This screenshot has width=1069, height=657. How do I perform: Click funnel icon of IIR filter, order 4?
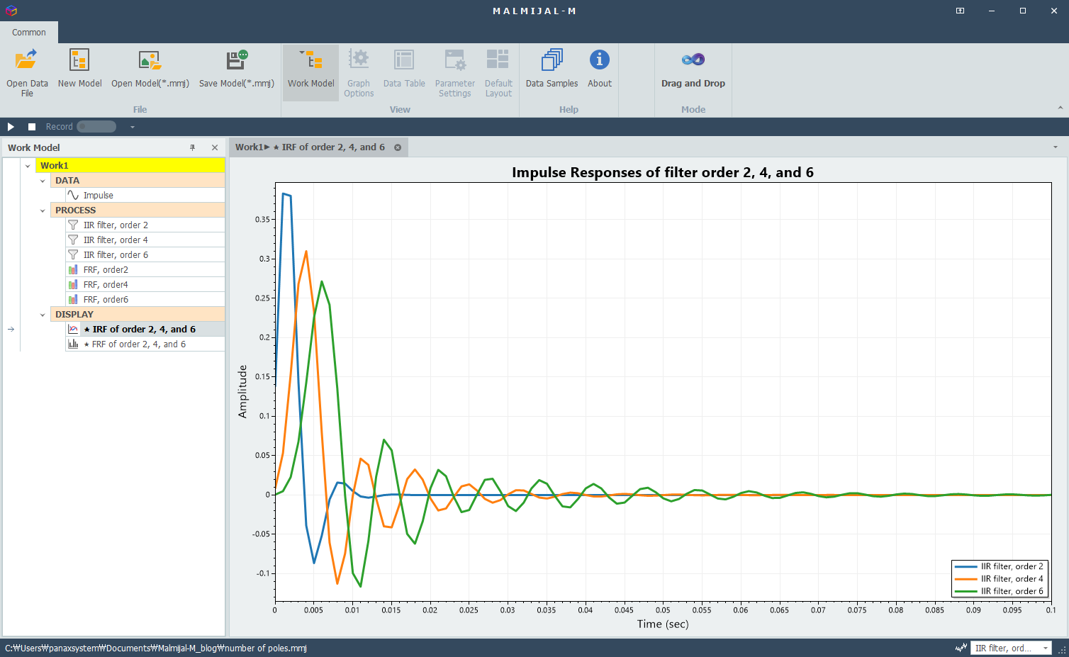pos(73,240)
